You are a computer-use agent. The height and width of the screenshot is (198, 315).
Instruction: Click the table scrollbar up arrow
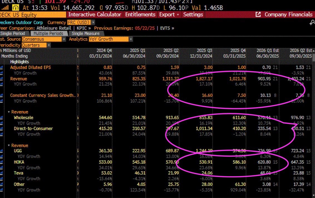pyautogui.click(x=313, y=51)
